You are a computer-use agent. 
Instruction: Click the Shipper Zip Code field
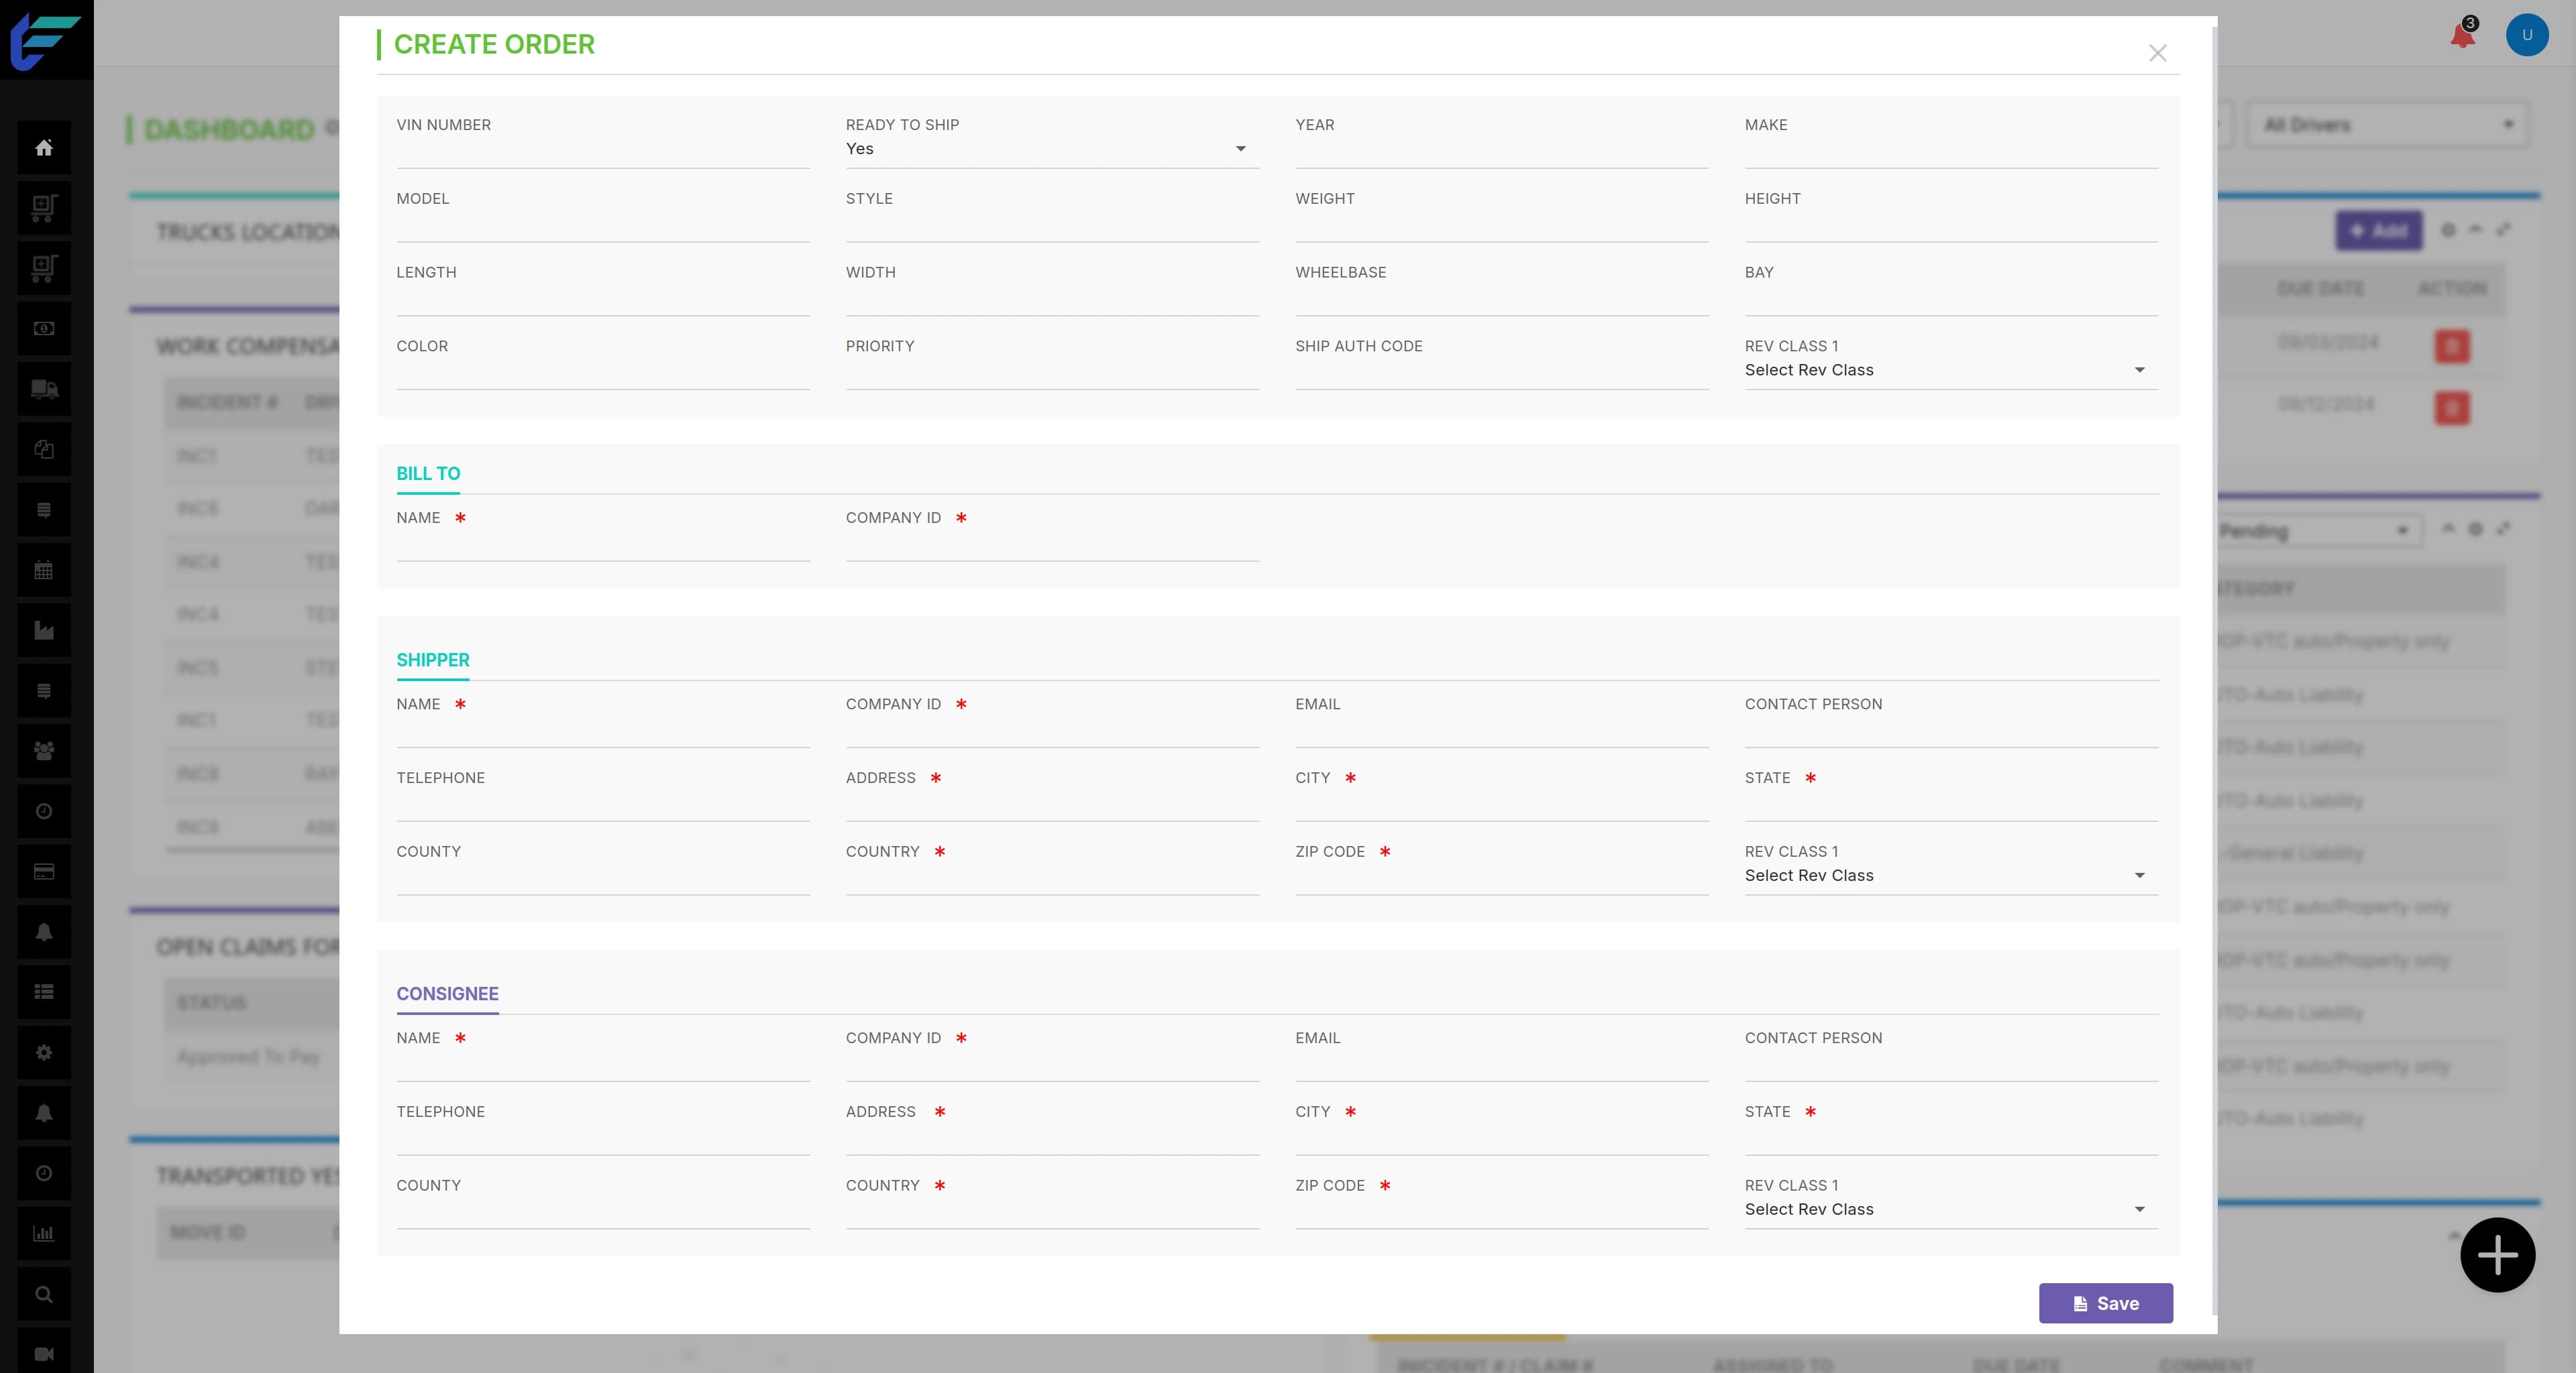1502,880
